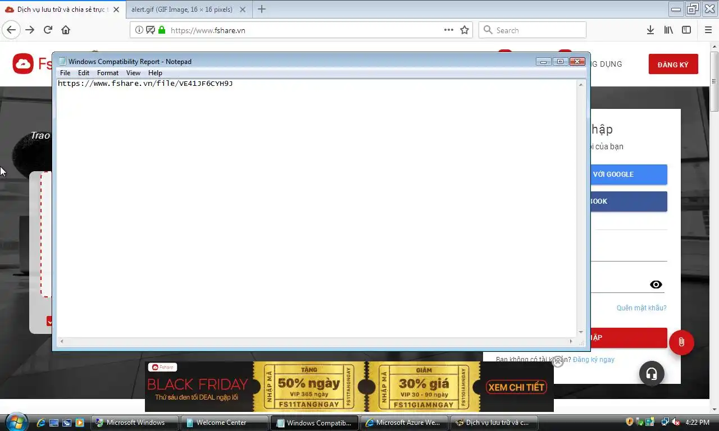Click the tray security shield icon
Screen dimensions: 719x431
tap(630, 422)
